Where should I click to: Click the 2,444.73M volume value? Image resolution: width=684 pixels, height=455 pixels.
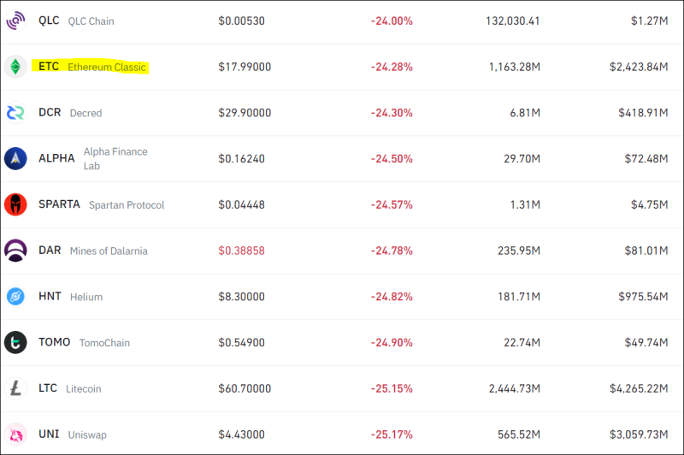[x=515, y=388]
